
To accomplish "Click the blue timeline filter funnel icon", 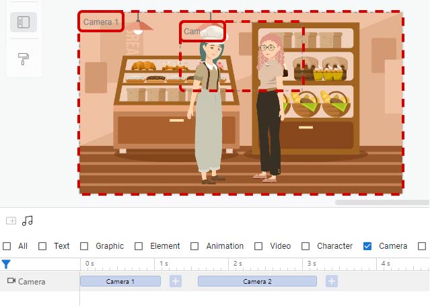I will coord(6,264).
